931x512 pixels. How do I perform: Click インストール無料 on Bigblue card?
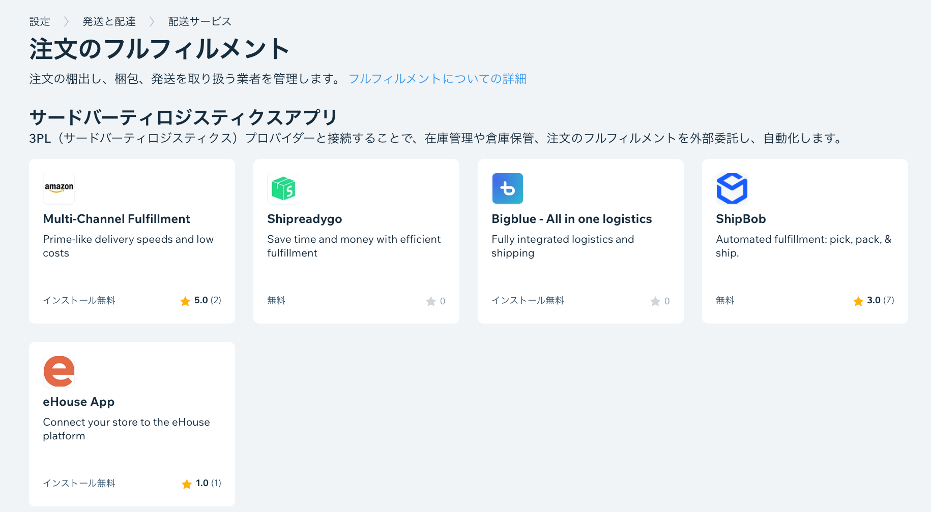(x=528, y=300)
